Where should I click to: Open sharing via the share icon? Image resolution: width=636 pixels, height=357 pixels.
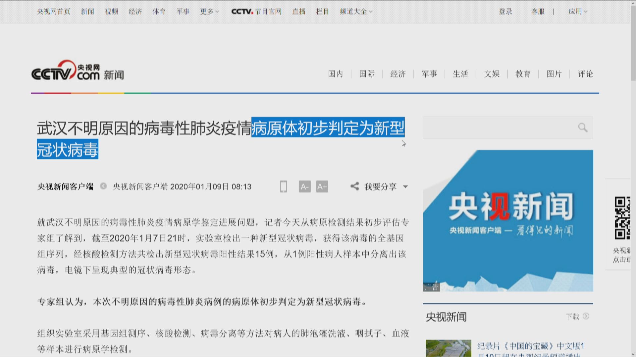click(354, 186)
